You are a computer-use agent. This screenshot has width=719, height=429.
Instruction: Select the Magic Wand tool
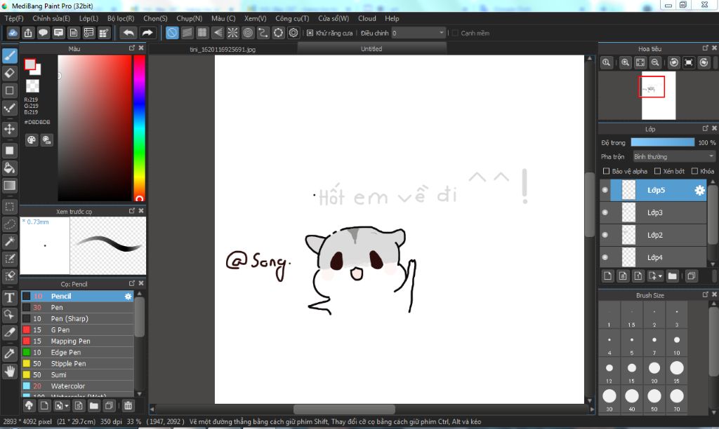10,241
